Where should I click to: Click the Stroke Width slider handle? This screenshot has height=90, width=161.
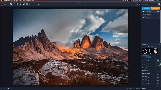pyautogui.click(x=149, y=78)
